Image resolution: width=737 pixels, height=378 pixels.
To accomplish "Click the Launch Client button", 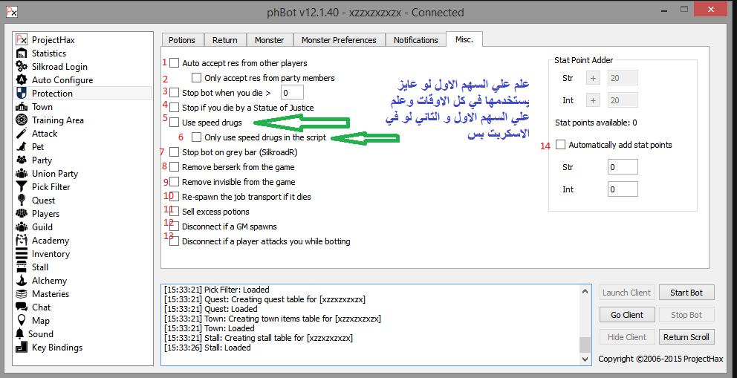I will [627, 293].
